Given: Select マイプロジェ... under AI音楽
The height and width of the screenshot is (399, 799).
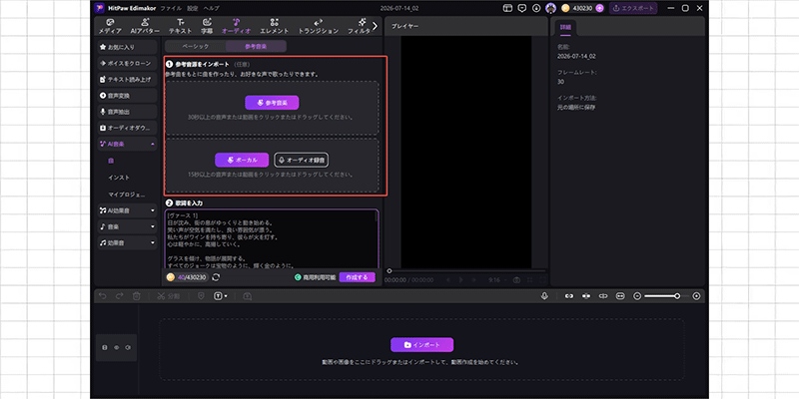Looking at the screenshot, I should (127, 195).
